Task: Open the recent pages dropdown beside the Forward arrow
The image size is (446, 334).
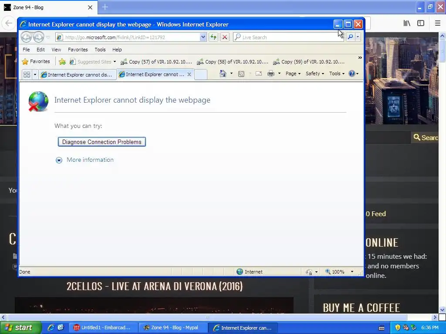Action: [48, 37]
